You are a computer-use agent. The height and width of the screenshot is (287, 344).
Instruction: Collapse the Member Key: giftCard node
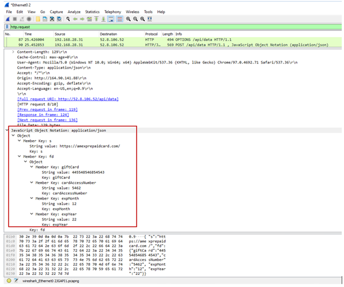coord(31,167)
